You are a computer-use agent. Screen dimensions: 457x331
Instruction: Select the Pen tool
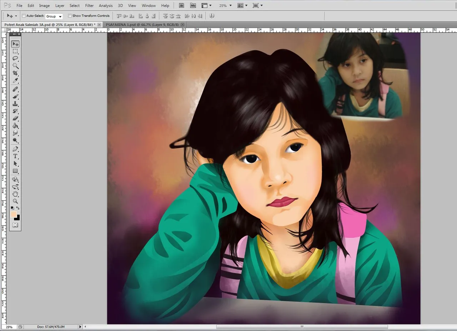click(x=15, y=149)
